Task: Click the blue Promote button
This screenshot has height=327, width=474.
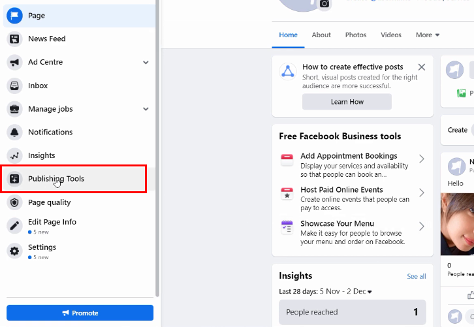Action: coord(80,313)
